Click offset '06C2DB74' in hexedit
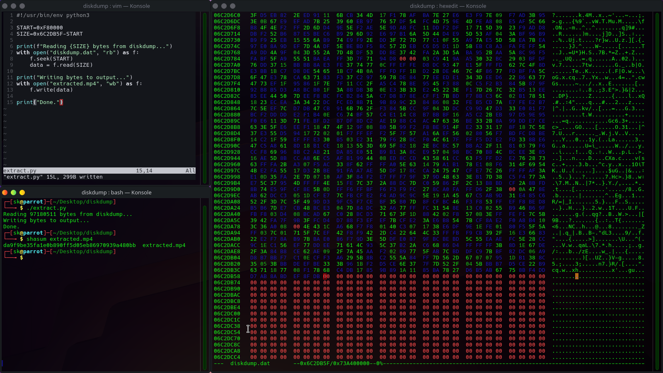 pyautogui.click(x=227, y=283)
